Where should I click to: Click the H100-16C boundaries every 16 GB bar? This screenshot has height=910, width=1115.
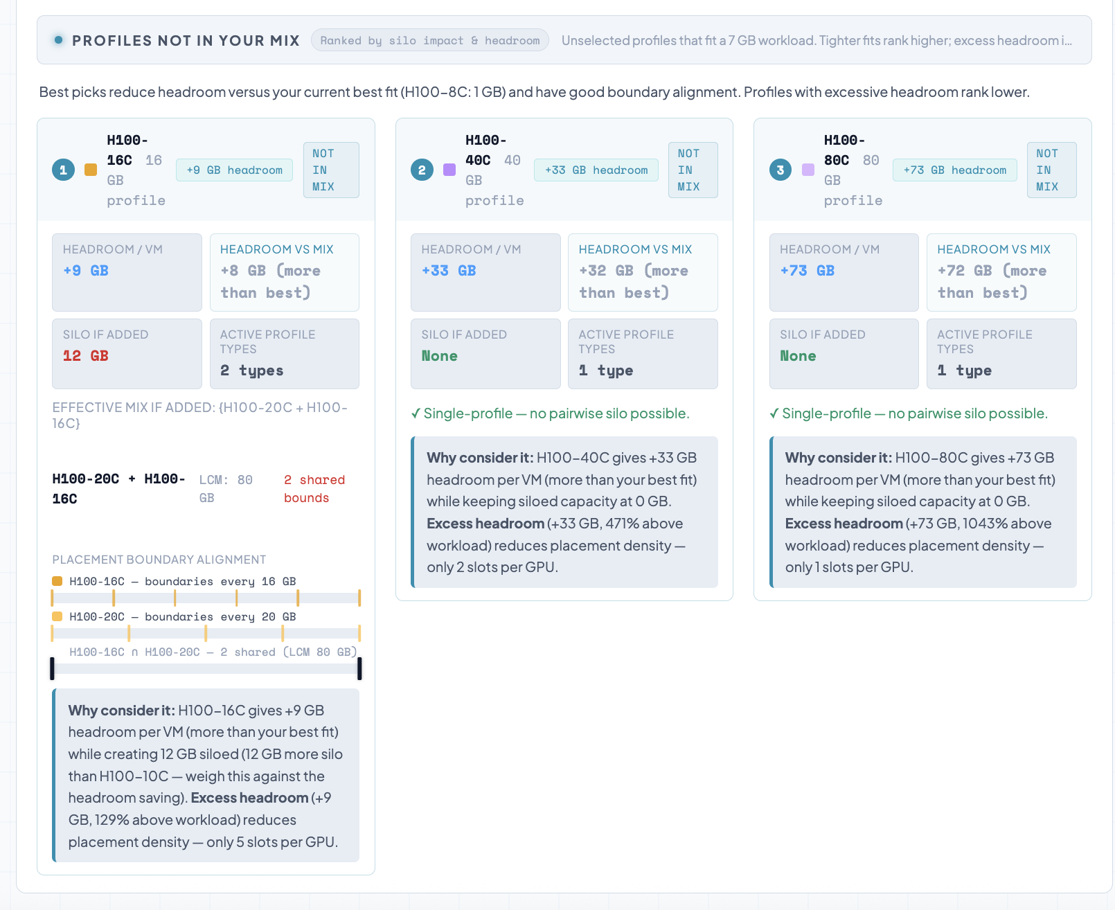point(206,598)
